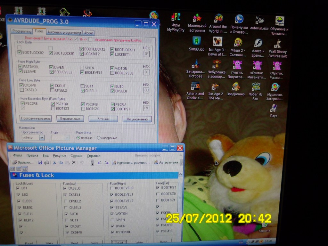Open the Рисунок menu
The width and height of the screenshot is (328, 246).
[59, 156]
